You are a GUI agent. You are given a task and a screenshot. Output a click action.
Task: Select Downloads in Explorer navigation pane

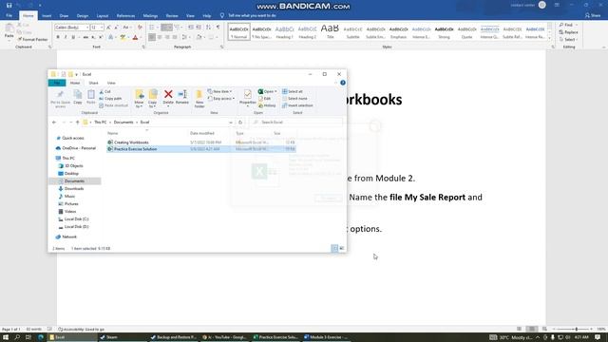coord(74,188)
